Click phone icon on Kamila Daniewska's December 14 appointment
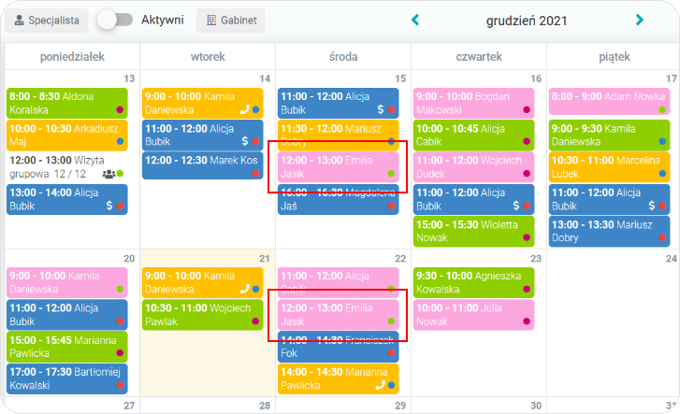 pos(245,109)
